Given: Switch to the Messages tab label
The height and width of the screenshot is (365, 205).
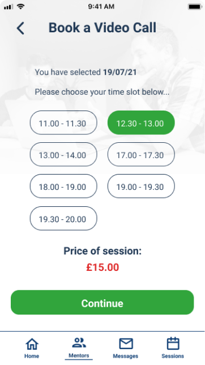Looking at the screenshot, I should (125, 356).
